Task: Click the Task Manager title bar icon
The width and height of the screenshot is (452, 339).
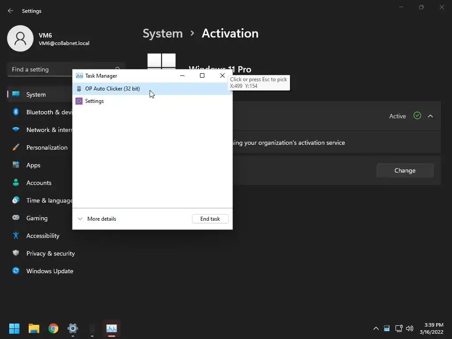Action: pos(79,75)
